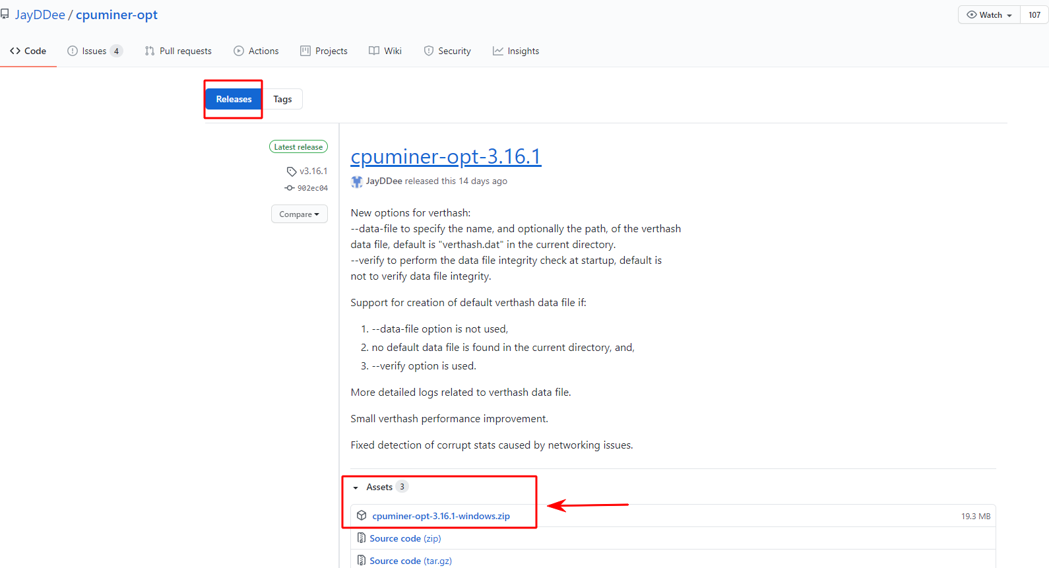Switch to the Tags view
This screenshot has width=1049, height=568.
282,99
